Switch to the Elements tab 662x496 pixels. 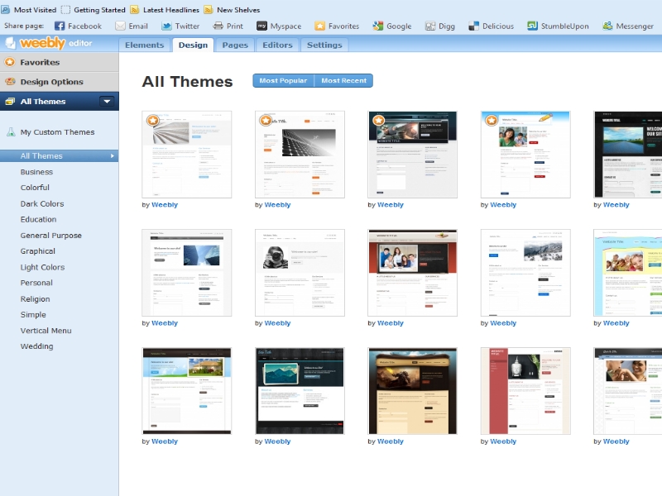point(144,45)
